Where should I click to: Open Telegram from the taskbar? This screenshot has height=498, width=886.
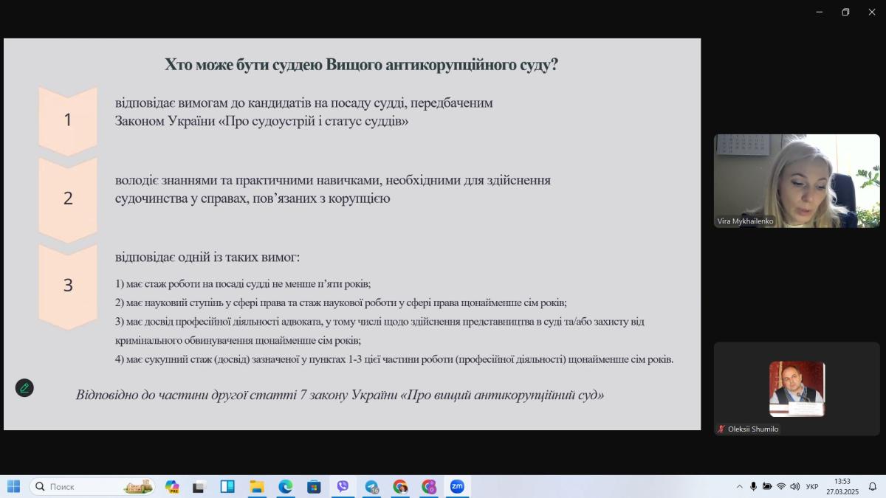point(371,486)
